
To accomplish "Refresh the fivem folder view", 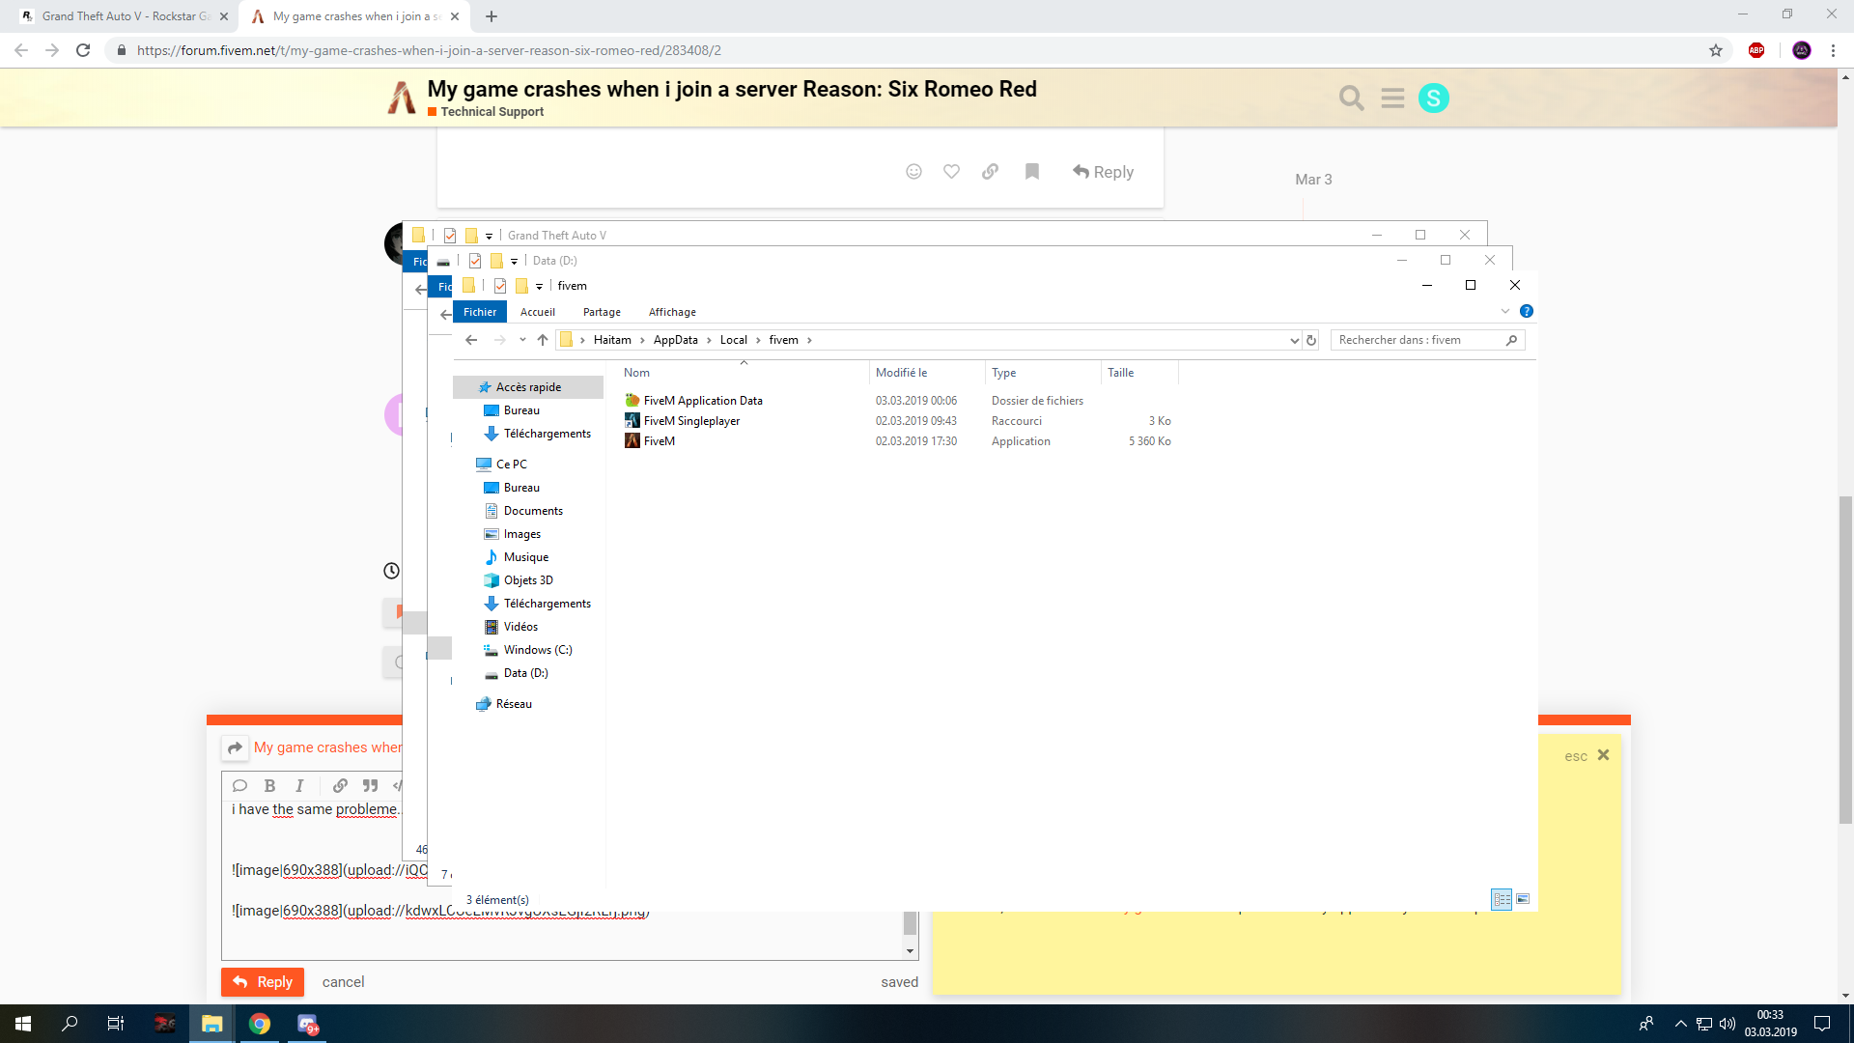I will point(1311,340).
